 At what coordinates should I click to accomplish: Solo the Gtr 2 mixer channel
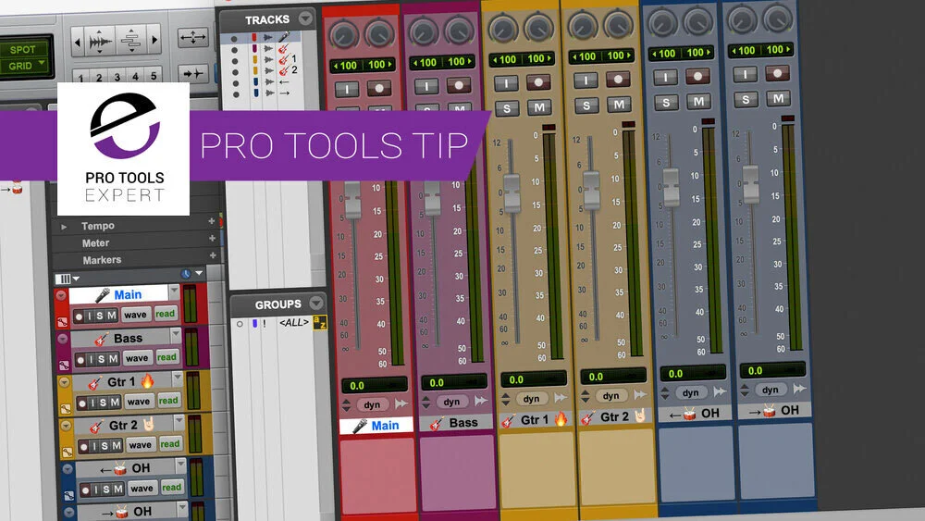coord(586,105)
